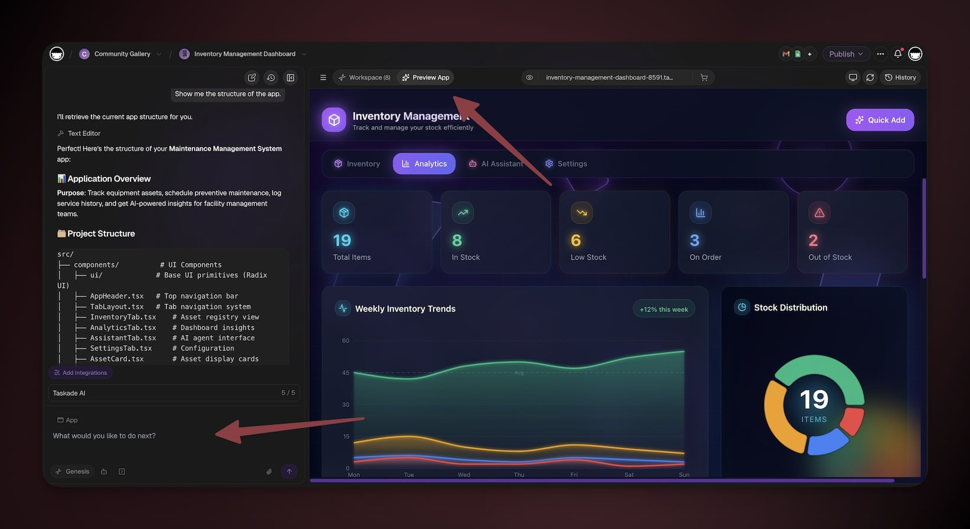The width and height of the screenshot is (970, 529).
Task: Click the new chat compose icon
Action: 252,78
